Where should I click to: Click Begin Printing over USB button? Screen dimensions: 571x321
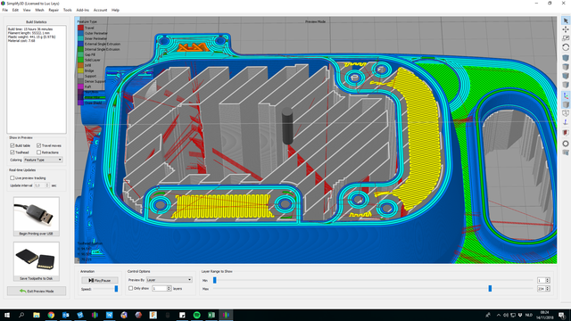coord(37,217)
